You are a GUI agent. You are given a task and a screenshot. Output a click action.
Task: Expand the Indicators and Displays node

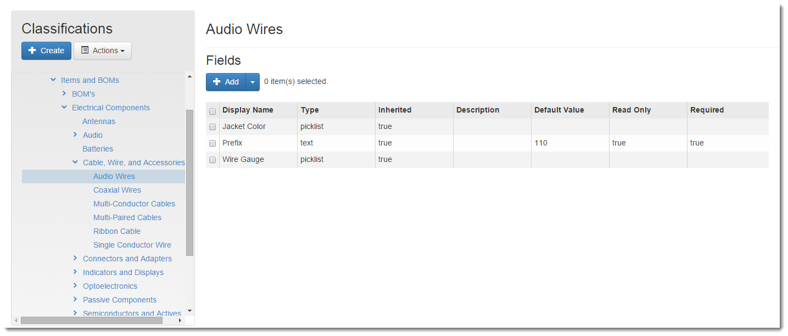(75, 272)
